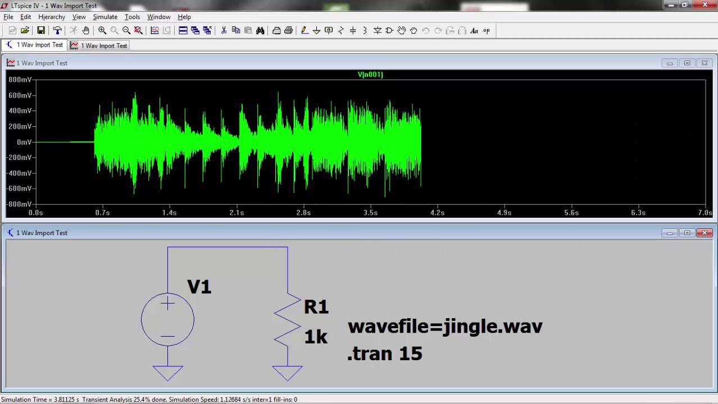Image resolution: width=718 pixels, height=404 pixels.
Task: Place a Ground symbol
Action: pyautogui.click(x=316, y=30)
